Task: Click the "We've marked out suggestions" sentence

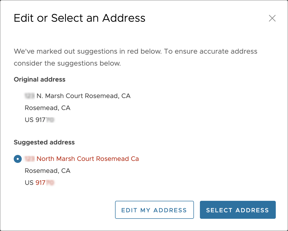Action: (x=136, y=52)
